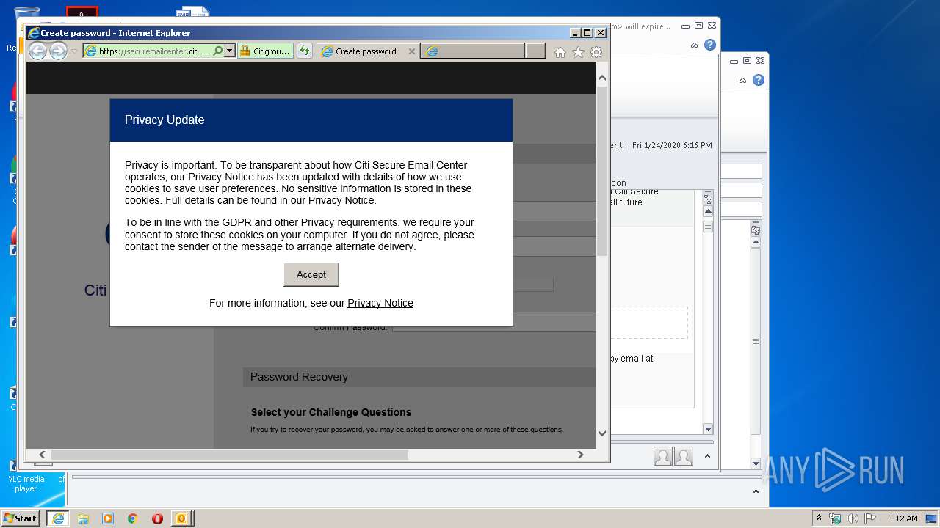Viewport: 940px width, 528px height.
Task: Open IE Favorites star icon
Action: pyautogui.click(x=578, y=52)
